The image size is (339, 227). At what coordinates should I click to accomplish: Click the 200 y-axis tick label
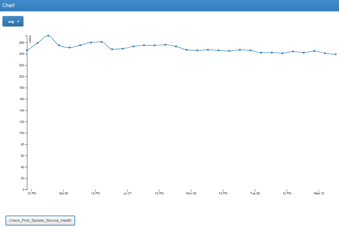pyautogui.click(x=22, y=76)
